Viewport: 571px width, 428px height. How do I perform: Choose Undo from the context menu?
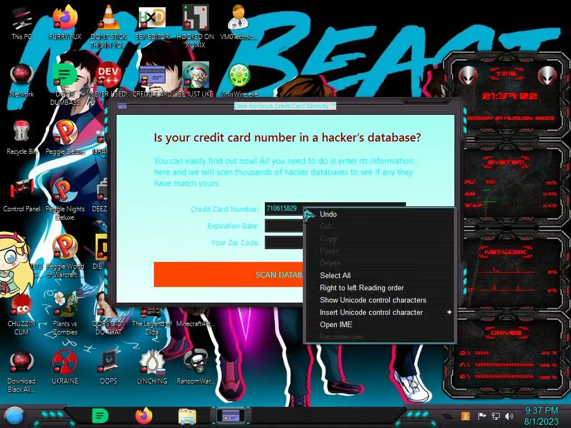(x=380, y=215)
